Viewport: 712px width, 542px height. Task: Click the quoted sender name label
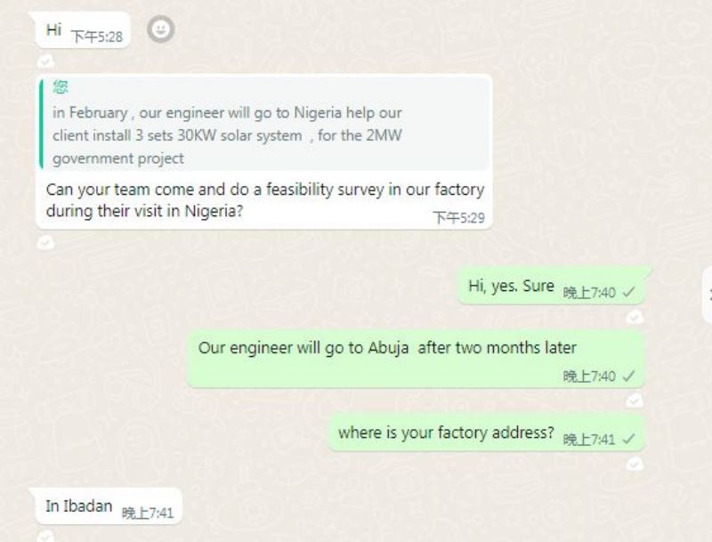pos(61,86)
